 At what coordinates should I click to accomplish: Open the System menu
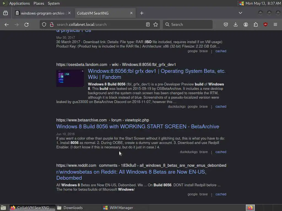coord(54,3)
